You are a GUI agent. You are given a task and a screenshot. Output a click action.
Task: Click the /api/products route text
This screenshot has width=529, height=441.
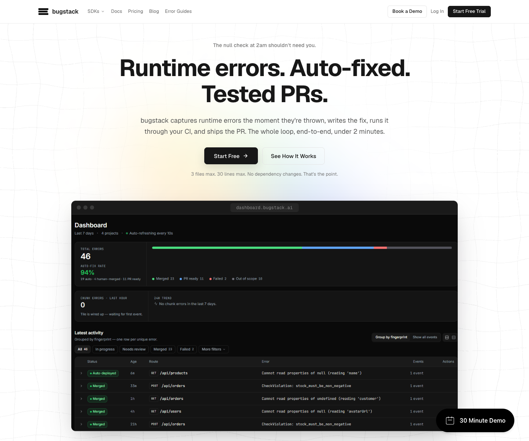[x=174, y=373]
